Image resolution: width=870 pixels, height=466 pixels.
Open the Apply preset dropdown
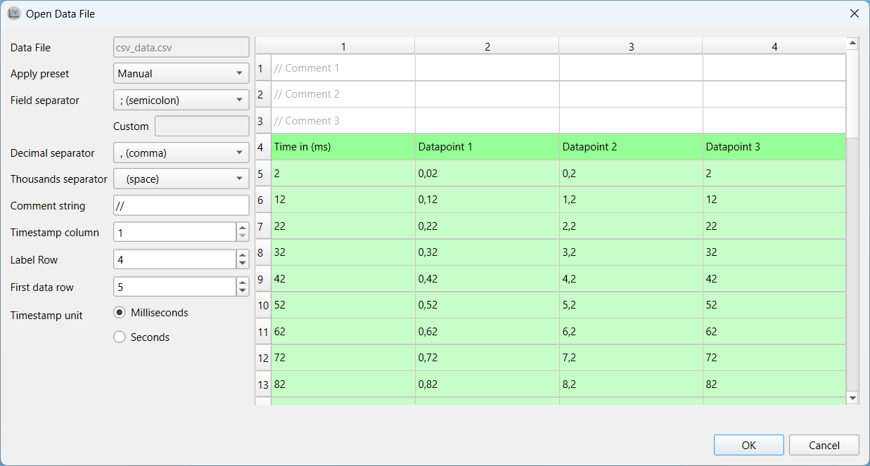181,73
